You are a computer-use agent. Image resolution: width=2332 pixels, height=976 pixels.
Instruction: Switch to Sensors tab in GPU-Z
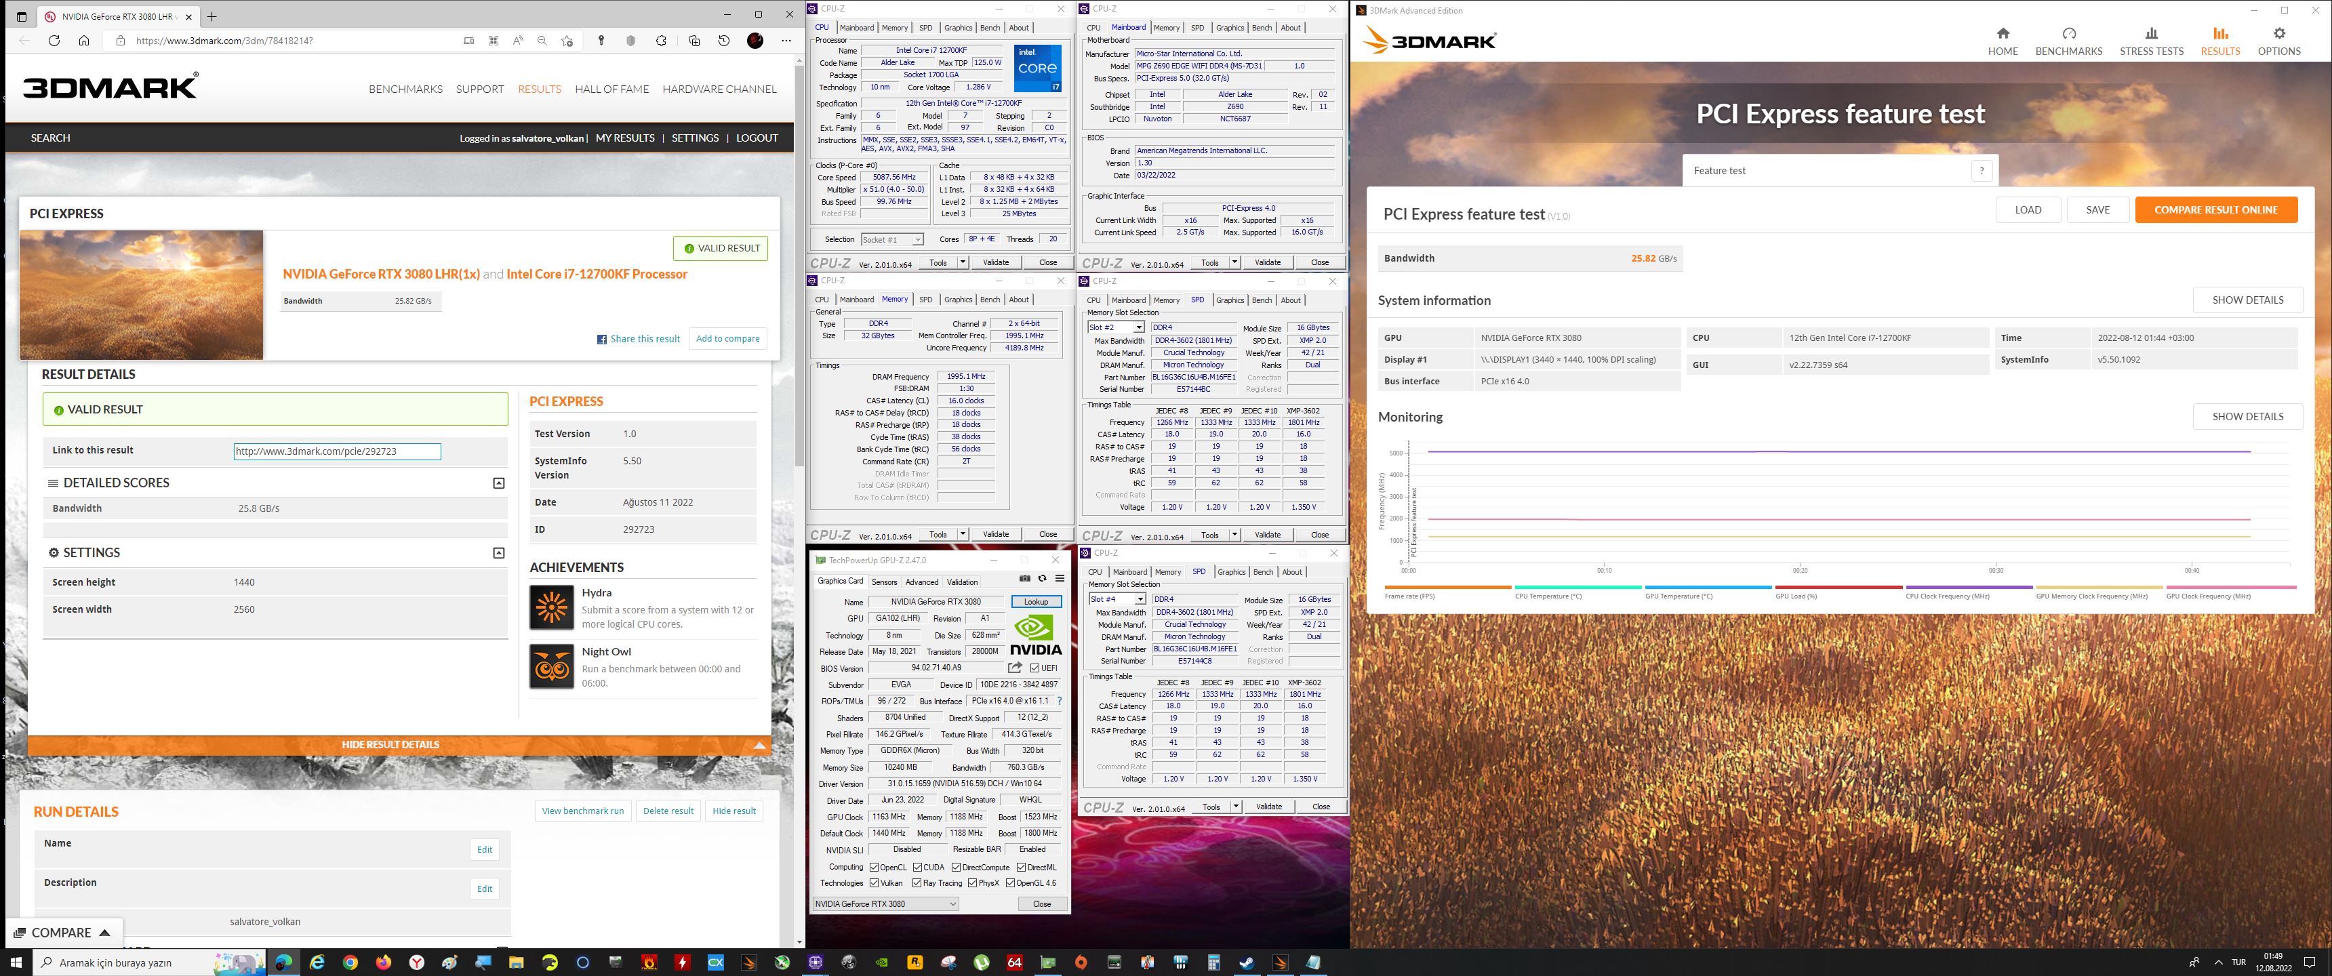tap(885, 582)
